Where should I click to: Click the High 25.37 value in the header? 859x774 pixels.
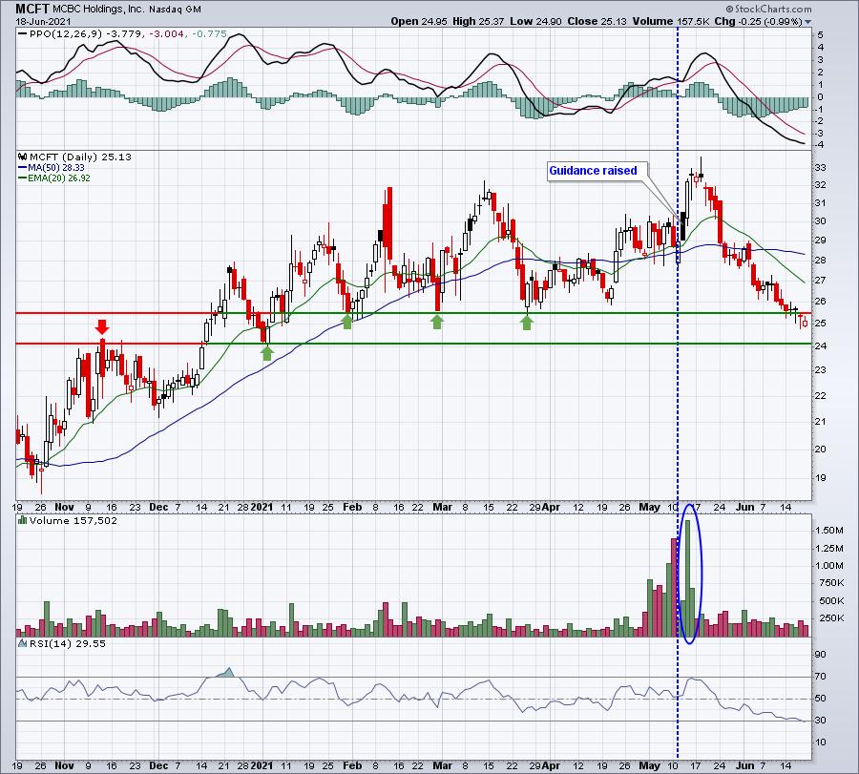pos(478,21)
